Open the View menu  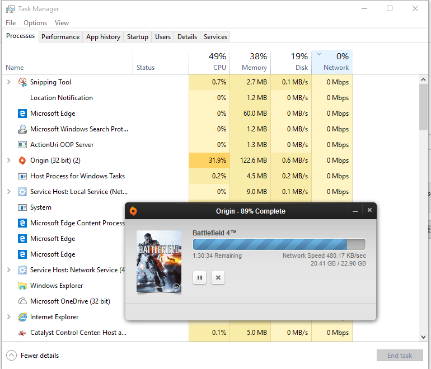(x=62, y=23)
